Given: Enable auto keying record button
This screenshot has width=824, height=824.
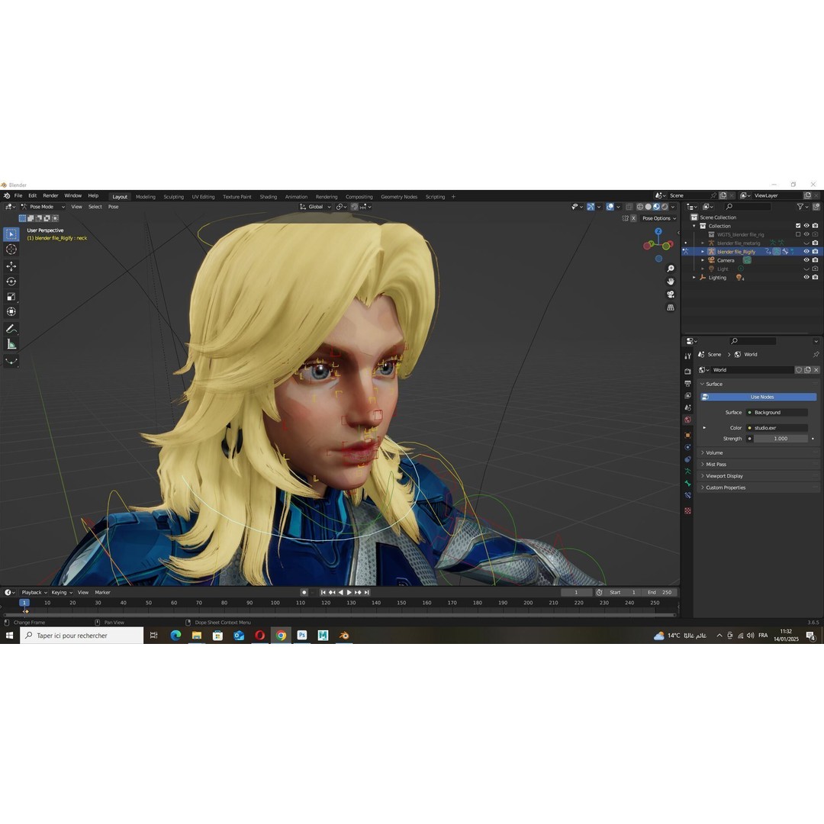Looking at the screenshot, I should point(304,592).
